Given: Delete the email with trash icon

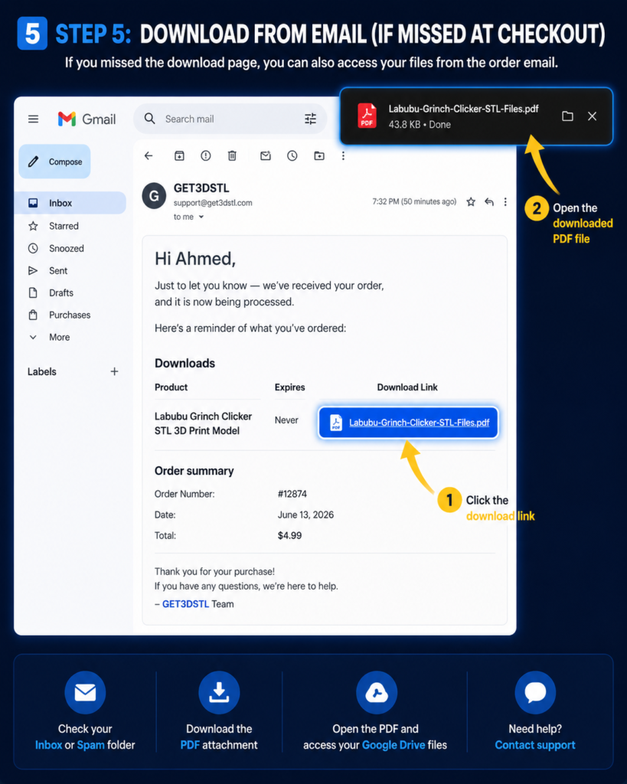Looking at the screenshot, I should point(232,156).
